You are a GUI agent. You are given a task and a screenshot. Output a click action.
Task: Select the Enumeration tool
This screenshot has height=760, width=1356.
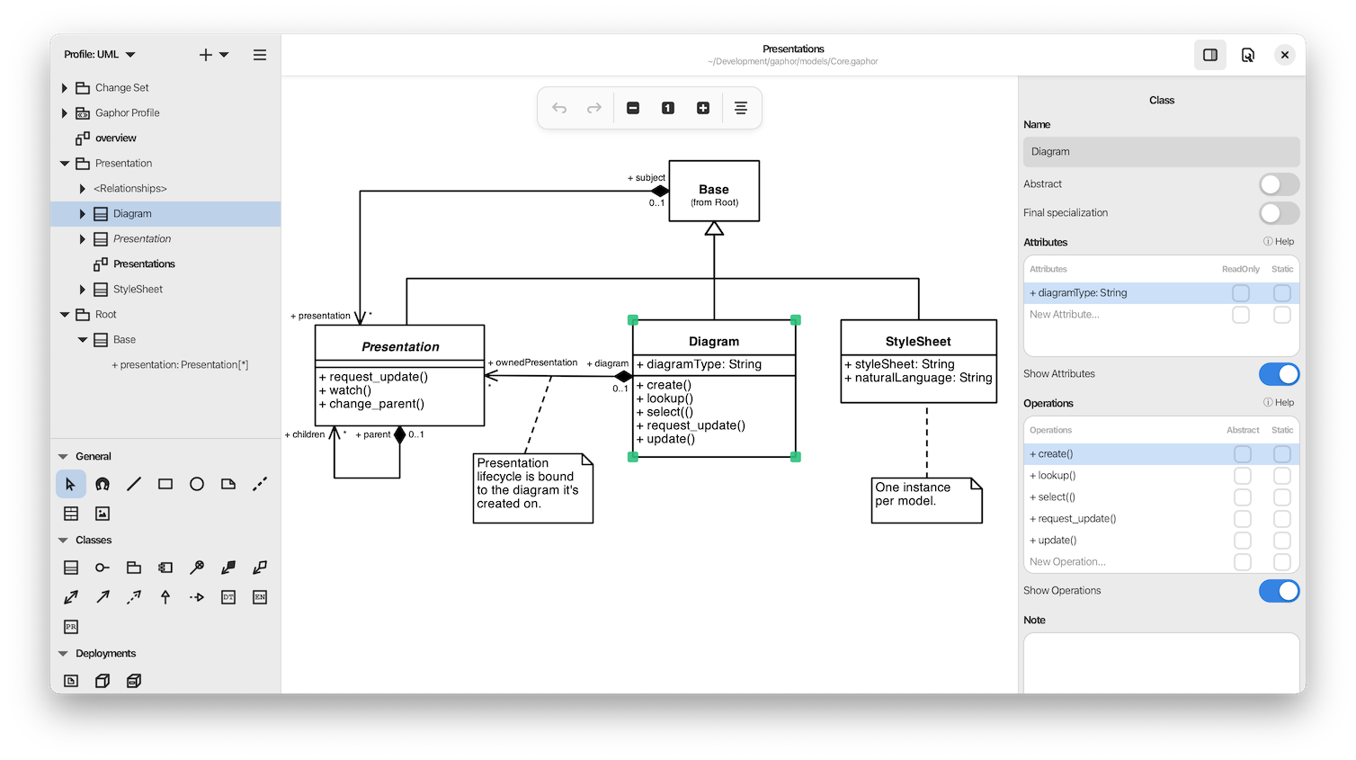click(x=260, y=596)
